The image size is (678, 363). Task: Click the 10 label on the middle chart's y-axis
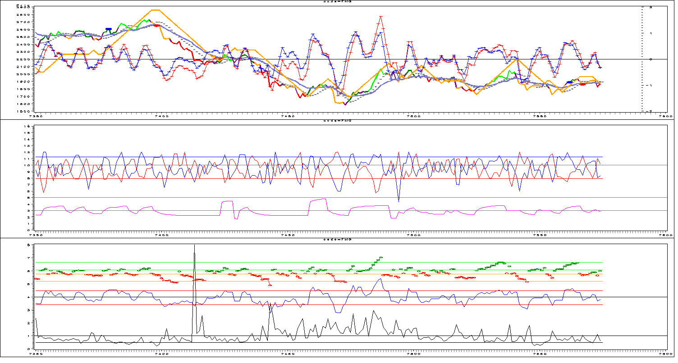(x=27, y=165)
